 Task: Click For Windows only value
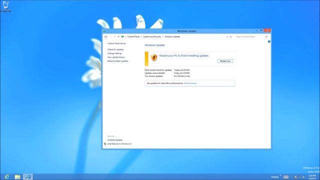(182, 76)
